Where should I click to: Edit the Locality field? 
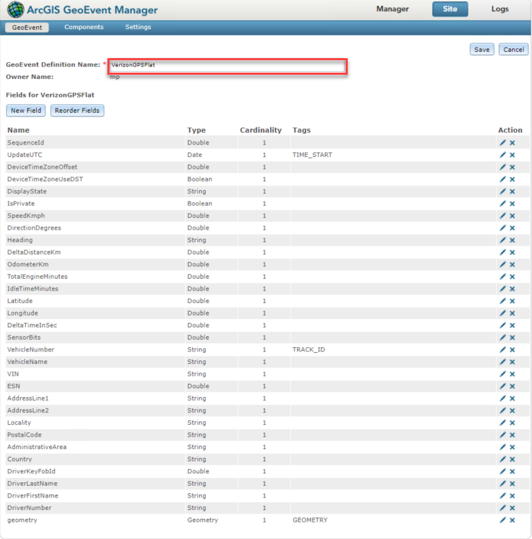(503, 423)
